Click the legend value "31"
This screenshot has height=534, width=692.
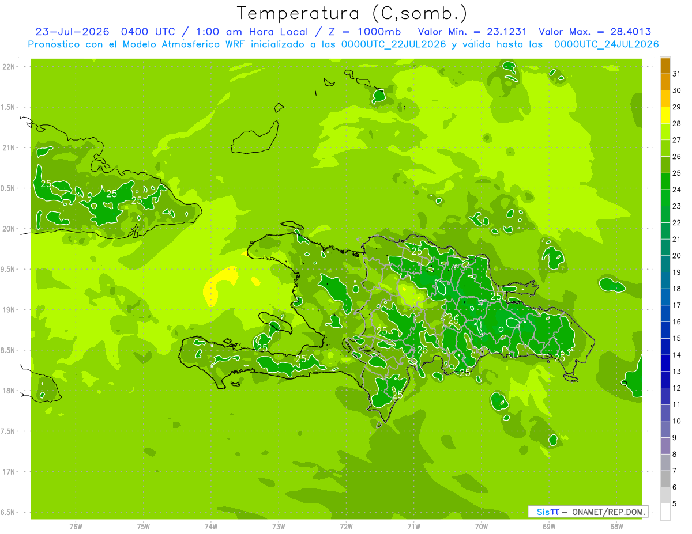677,73
